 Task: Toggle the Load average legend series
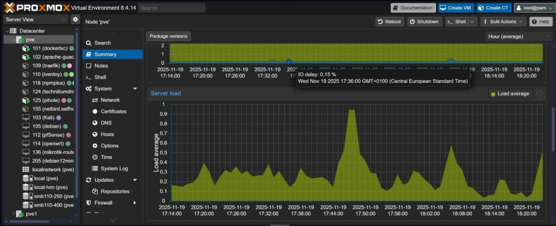click(x=510, y=94)
